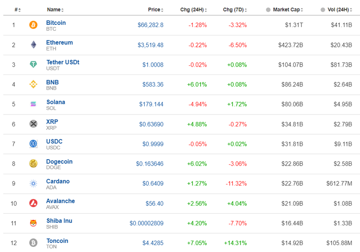Screen dimensions: 360x252
Task: Click Dogecoin price $0.163646
Action: pyautogui.click(x=150, y=164)
